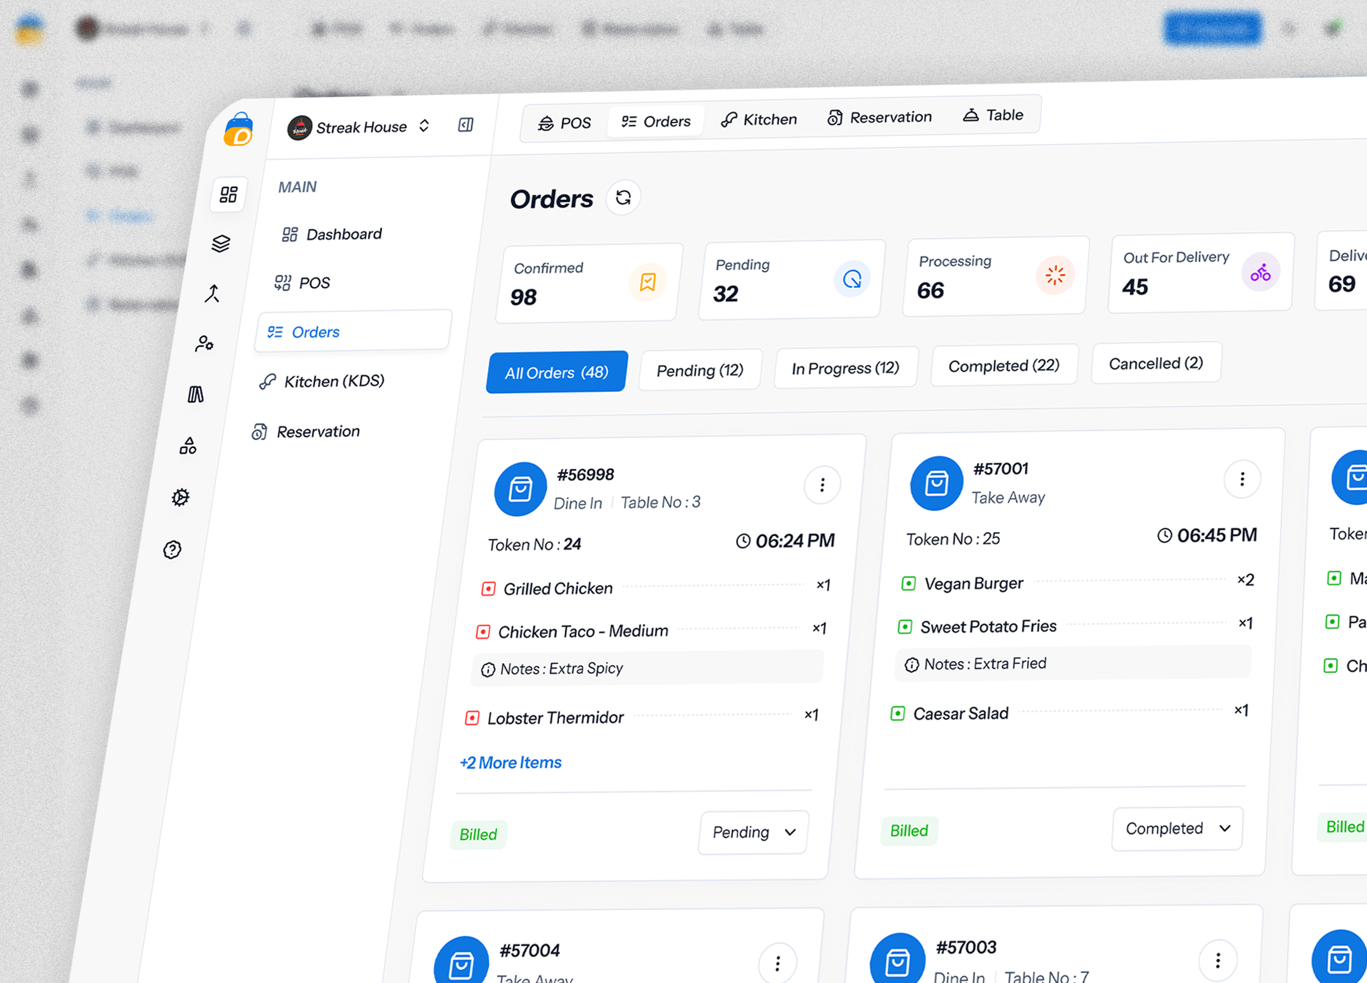Viewport: 1367px width, 983px height.
Task: Open Completed status dropdown on order #57001
Action: [1177, 828]
